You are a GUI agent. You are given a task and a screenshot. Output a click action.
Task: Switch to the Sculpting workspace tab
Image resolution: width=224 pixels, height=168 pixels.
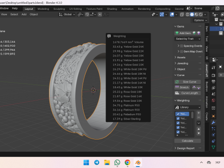point(59,9)
